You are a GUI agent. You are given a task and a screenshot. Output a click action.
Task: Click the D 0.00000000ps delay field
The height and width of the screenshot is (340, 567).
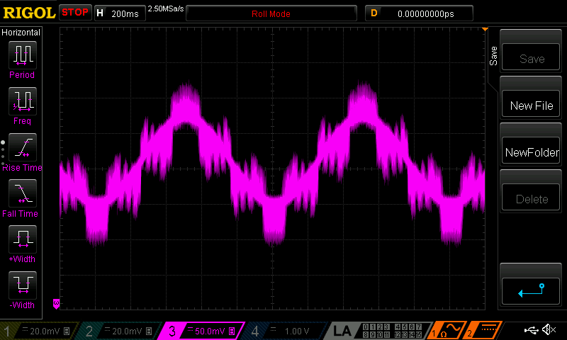tap(419, 13)
